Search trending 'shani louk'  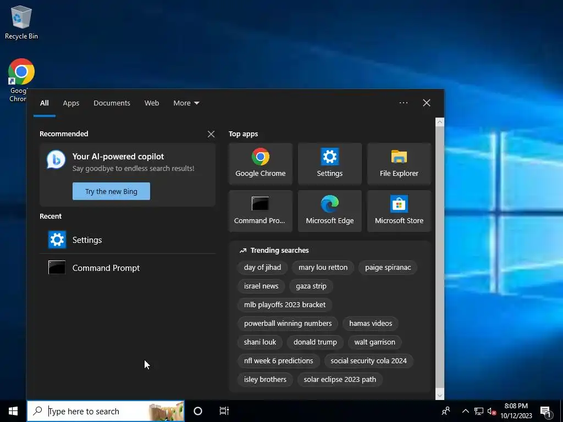pos(260,342)
